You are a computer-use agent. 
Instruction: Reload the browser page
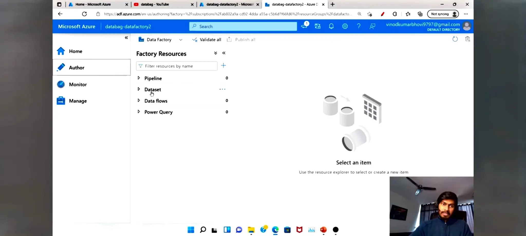tap(84, 14)
